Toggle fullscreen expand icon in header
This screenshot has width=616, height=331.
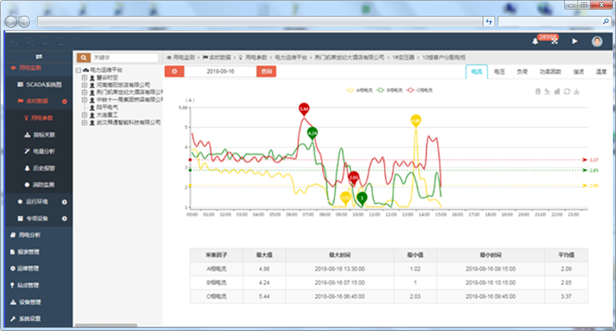[555, 41]
